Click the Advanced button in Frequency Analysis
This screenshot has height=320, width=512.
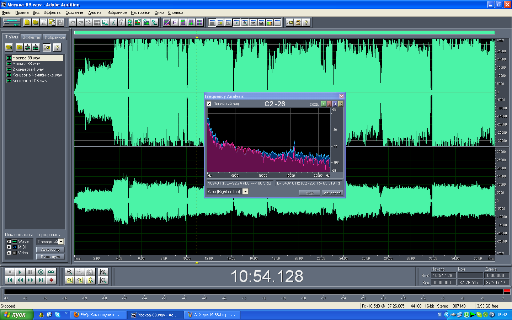(x=332, y=193)
